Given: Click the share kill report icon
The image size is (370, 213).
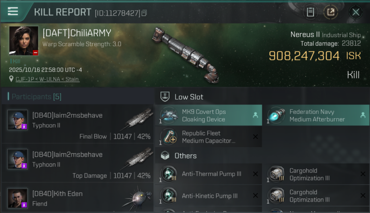Looking at the screenshot, I should pos(331,12).
